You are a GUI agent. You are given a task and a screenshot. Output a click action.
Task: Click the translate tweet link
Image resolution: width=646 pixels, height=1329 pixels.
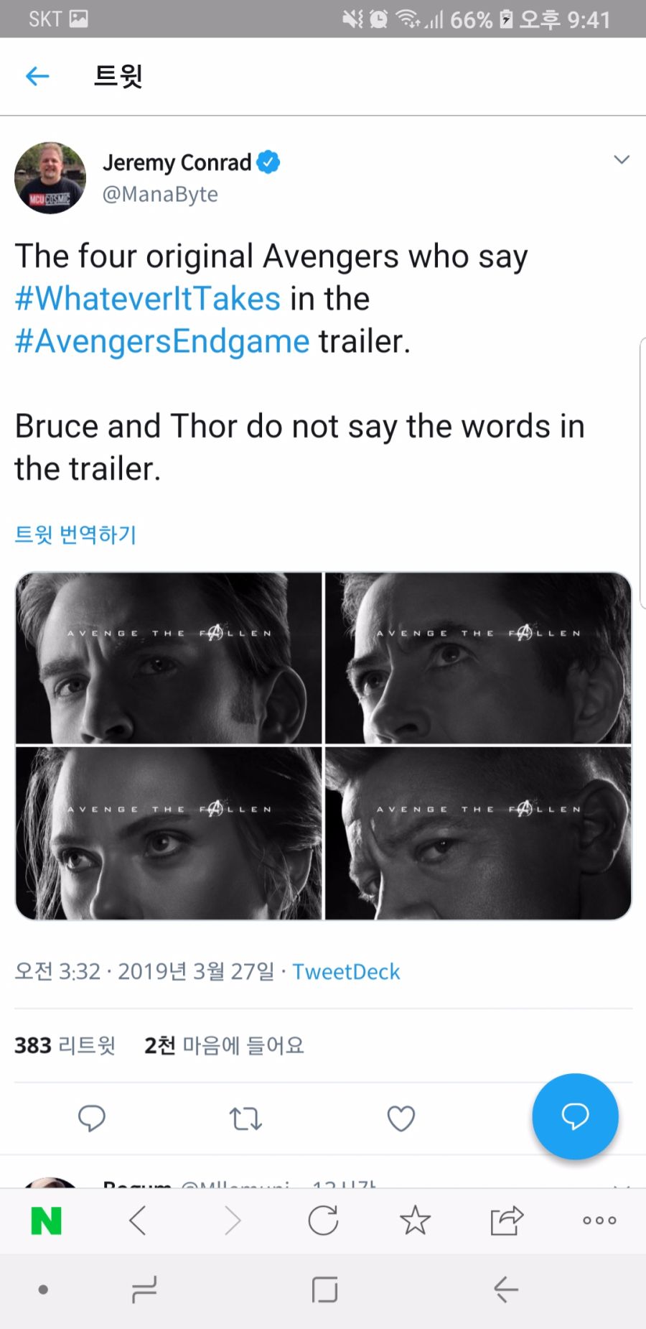[x=75, y=534]
